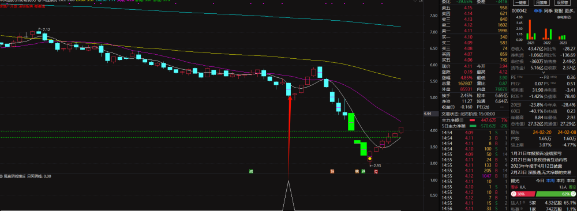Switch to the 同季 tab
Image resolution: width=577 pixels, height=211 pixels.
(548, 11)
